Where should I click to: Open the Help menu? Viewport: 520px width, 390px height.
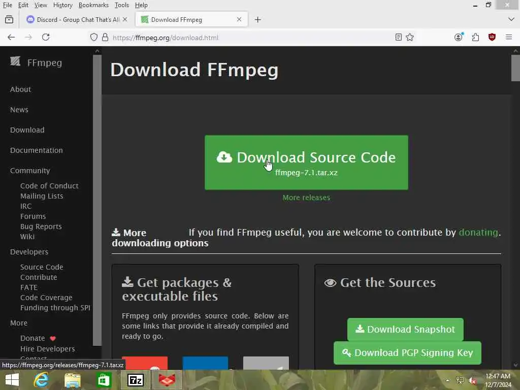[x=141, y=5]
